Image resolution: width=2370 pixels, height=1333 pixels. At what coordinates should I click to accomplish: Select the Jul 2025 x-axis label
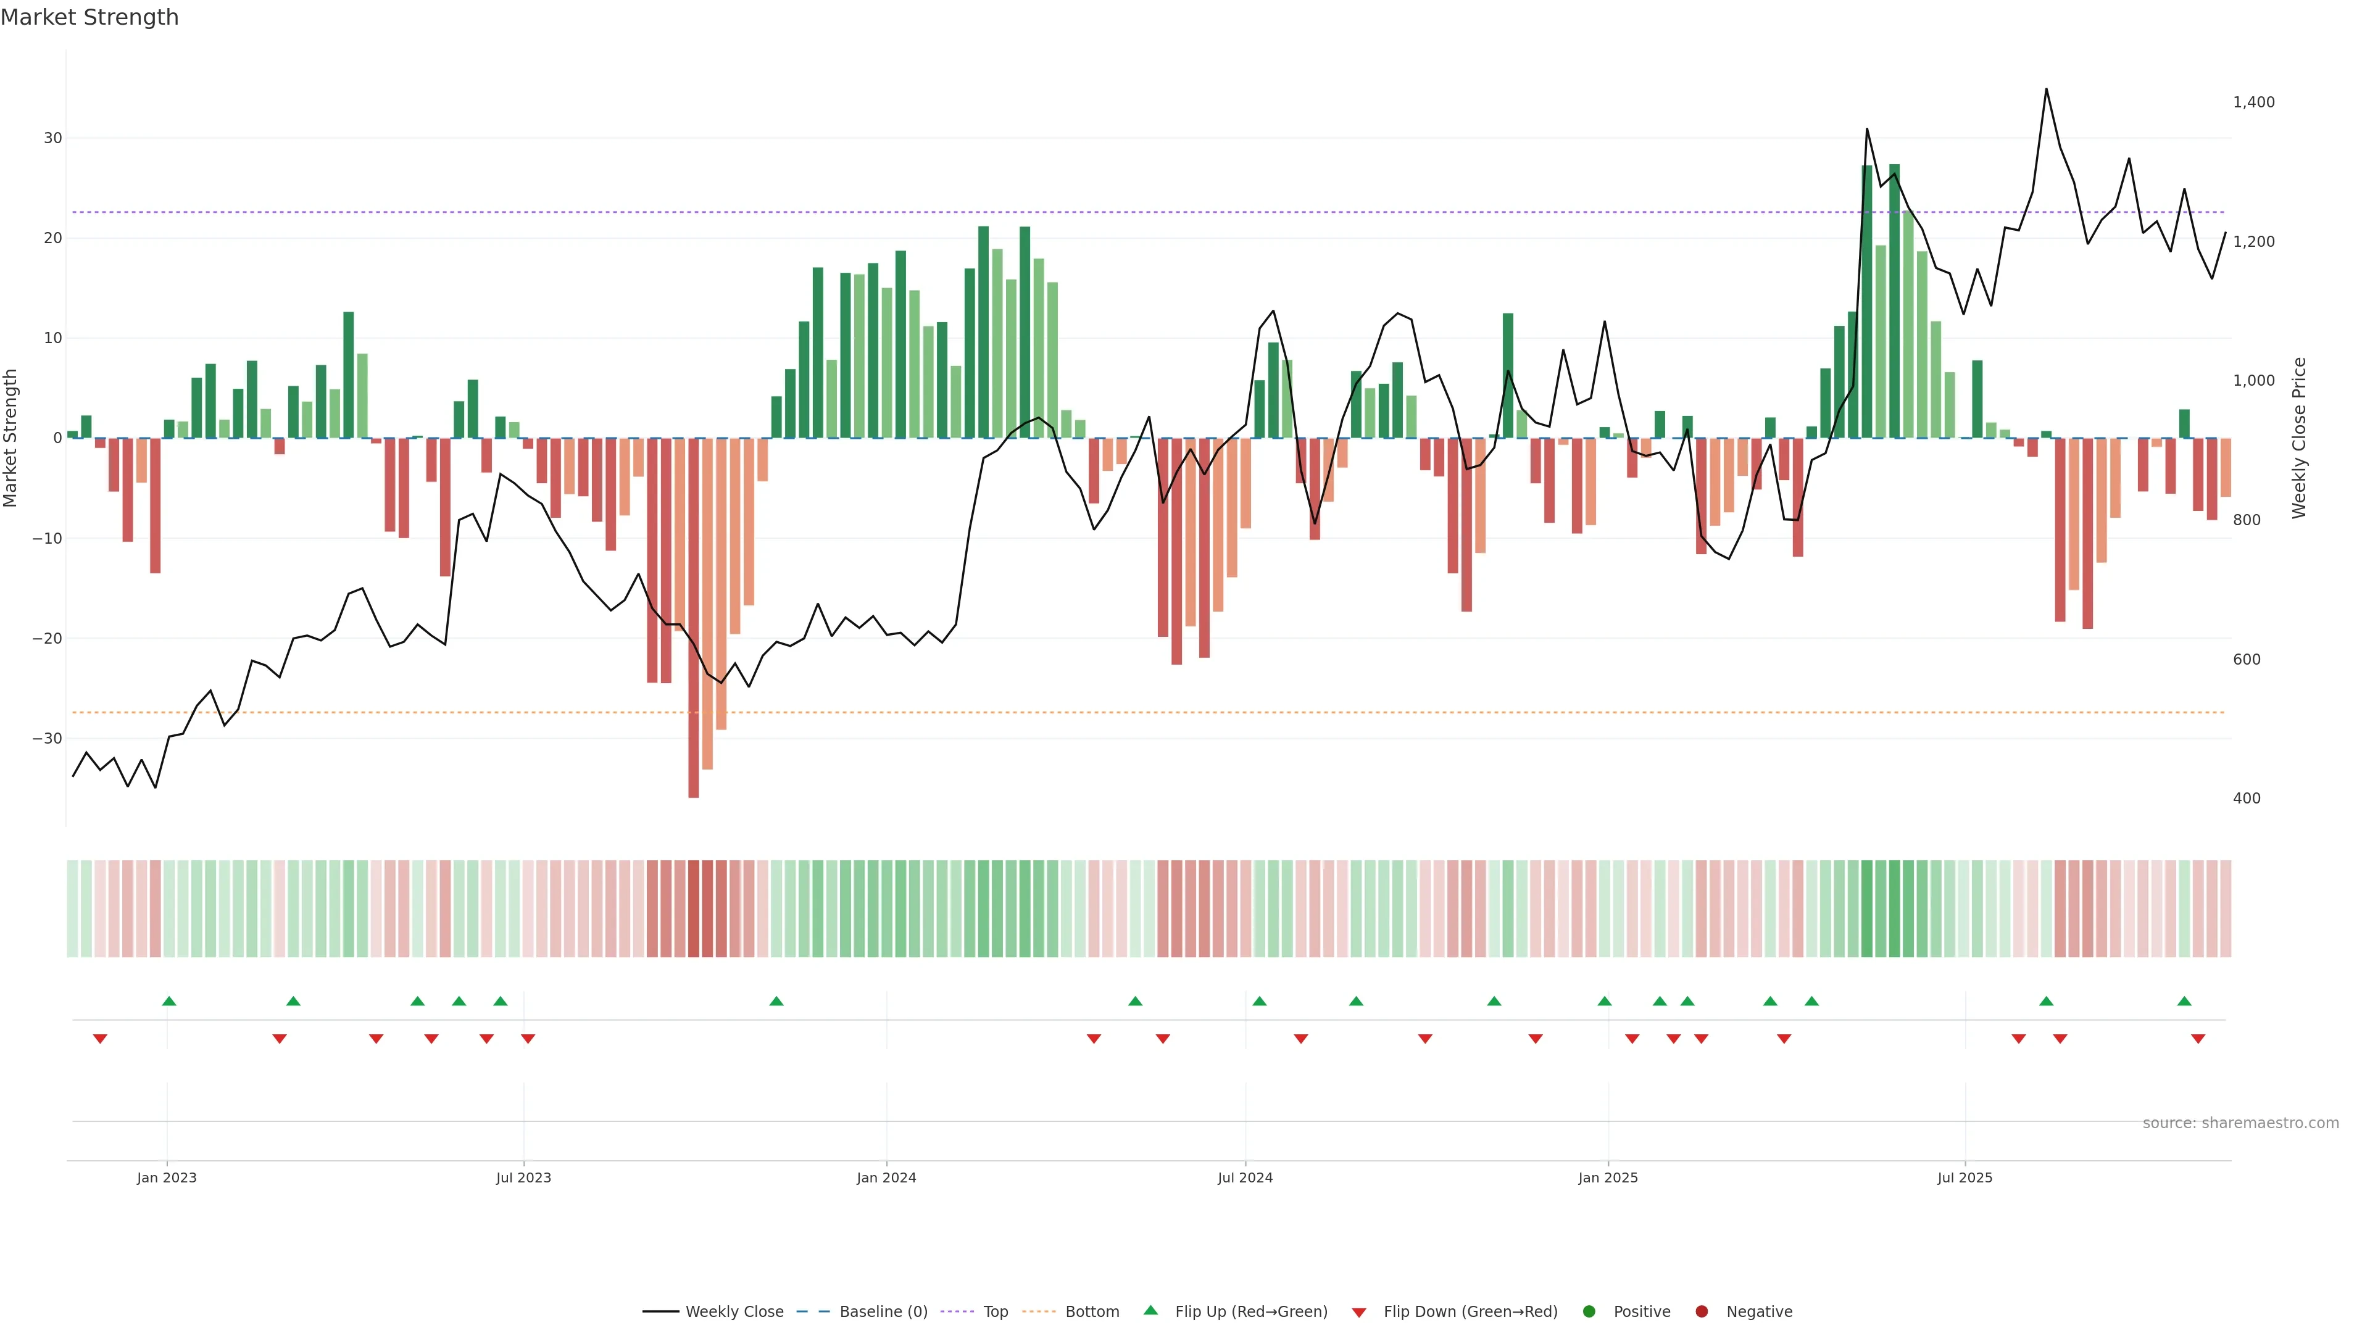(1965, 1177)
